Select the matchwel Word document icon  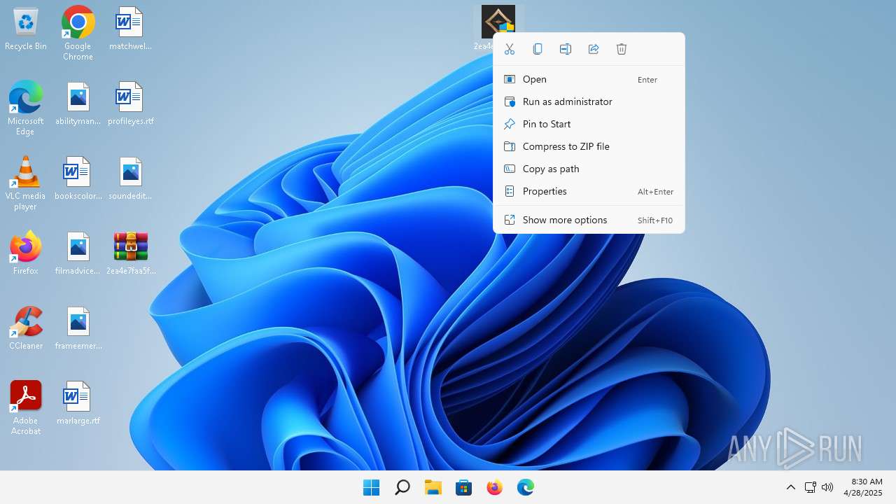130,29
